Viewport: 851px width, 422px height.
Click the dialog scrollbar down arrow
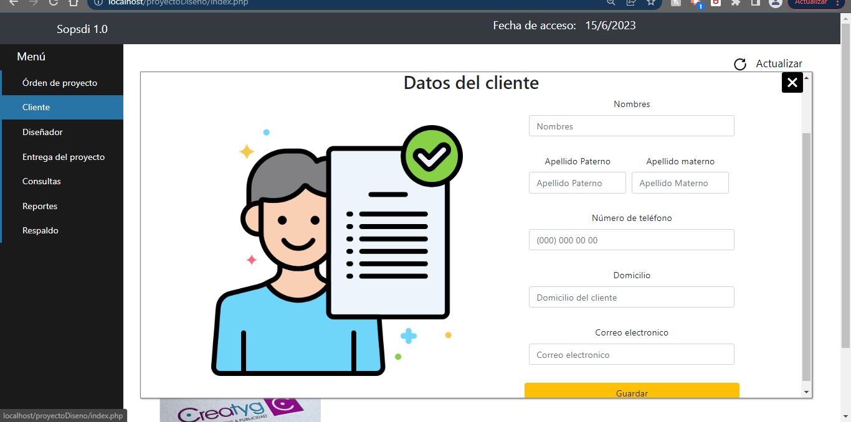(807, 392)
